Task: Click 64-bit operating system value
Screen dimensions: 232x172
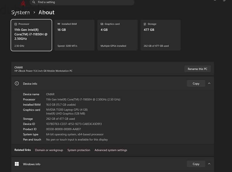Action: (75, 134)
